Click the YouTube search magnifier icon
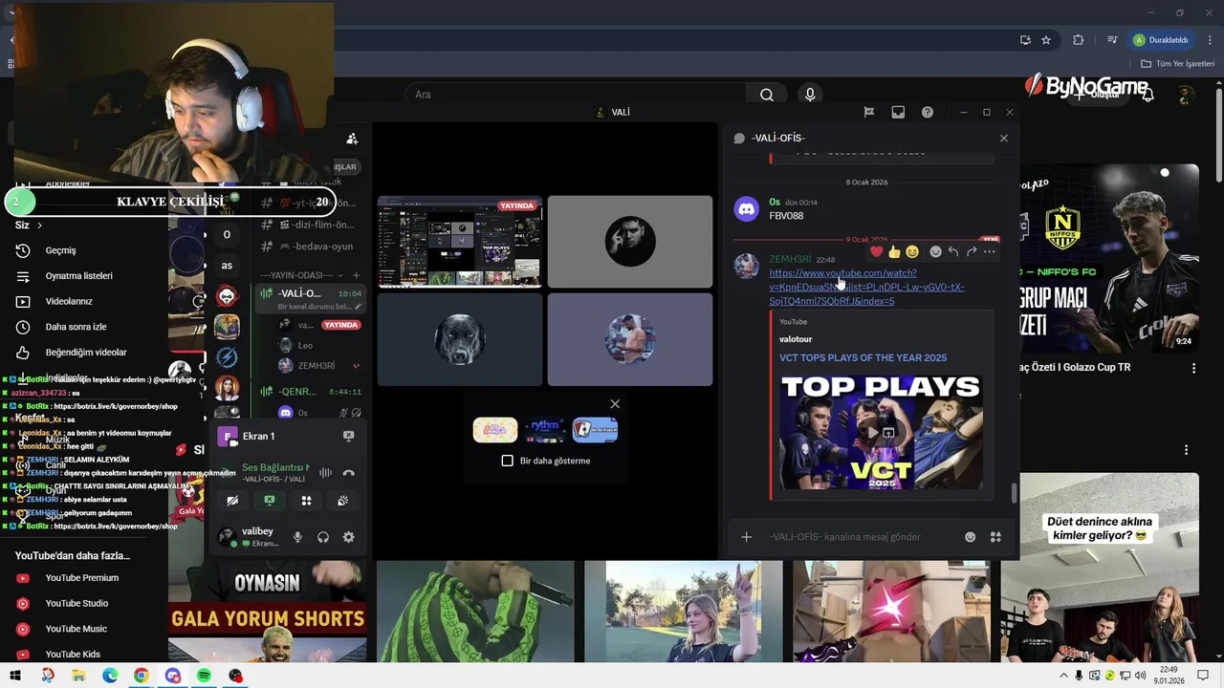 tap(766, 95)
